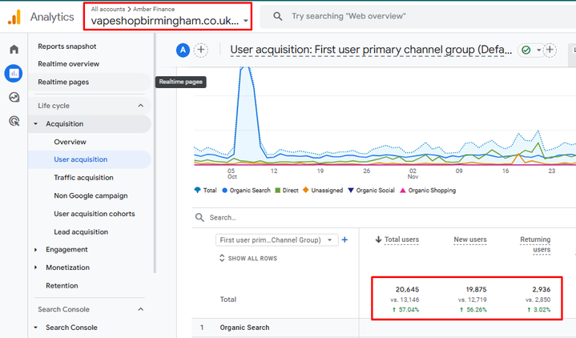Select User acquisition report
The width and height of the screenshot is (576, 338).
(81, 159)
